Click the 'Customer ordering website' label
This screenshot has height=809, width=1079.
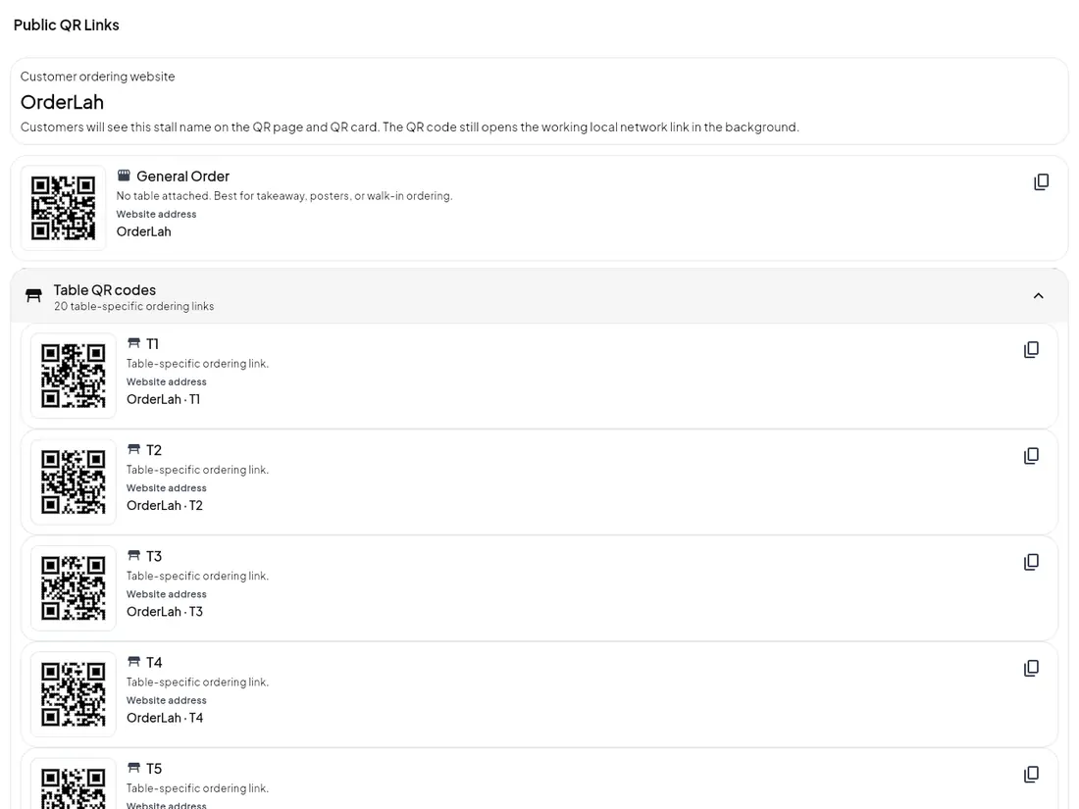click(98, 76)
